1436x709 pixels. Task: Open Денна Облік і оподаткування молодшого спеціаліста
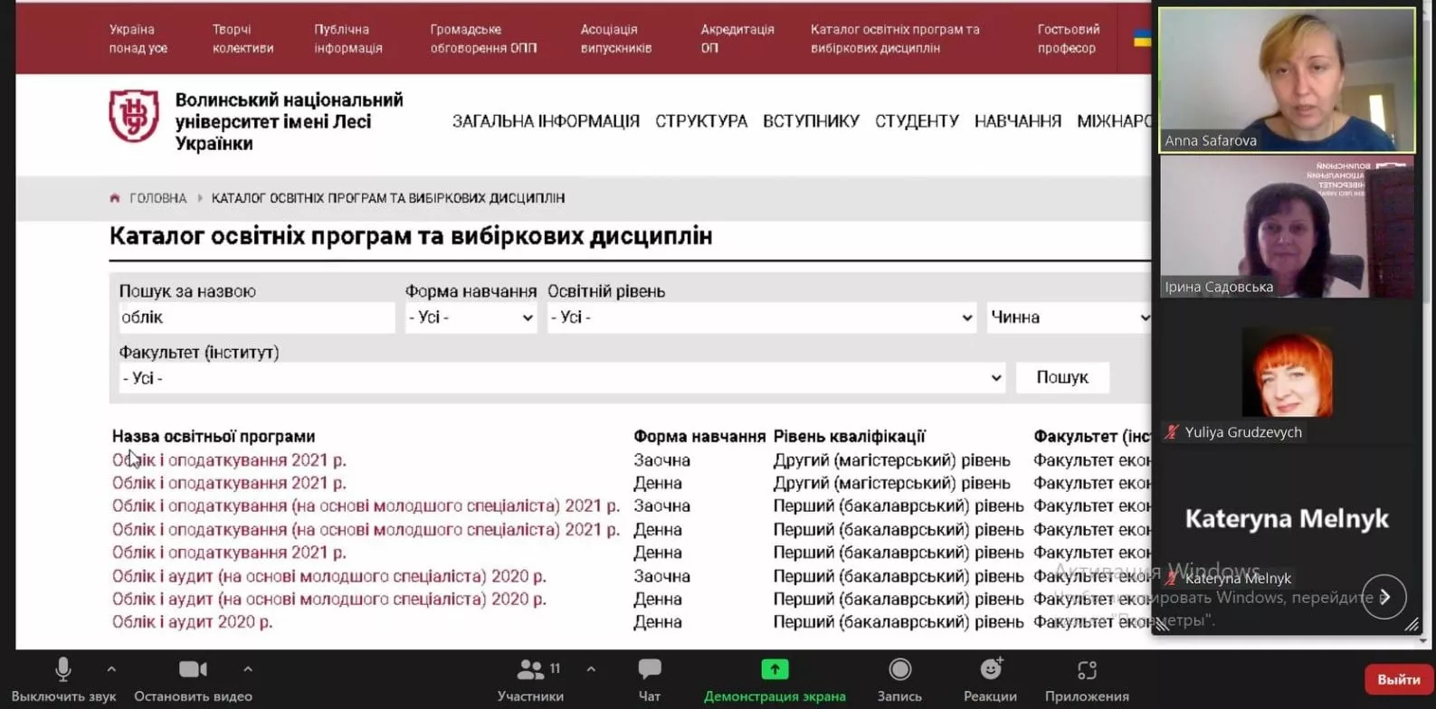[x=366, y=529]
